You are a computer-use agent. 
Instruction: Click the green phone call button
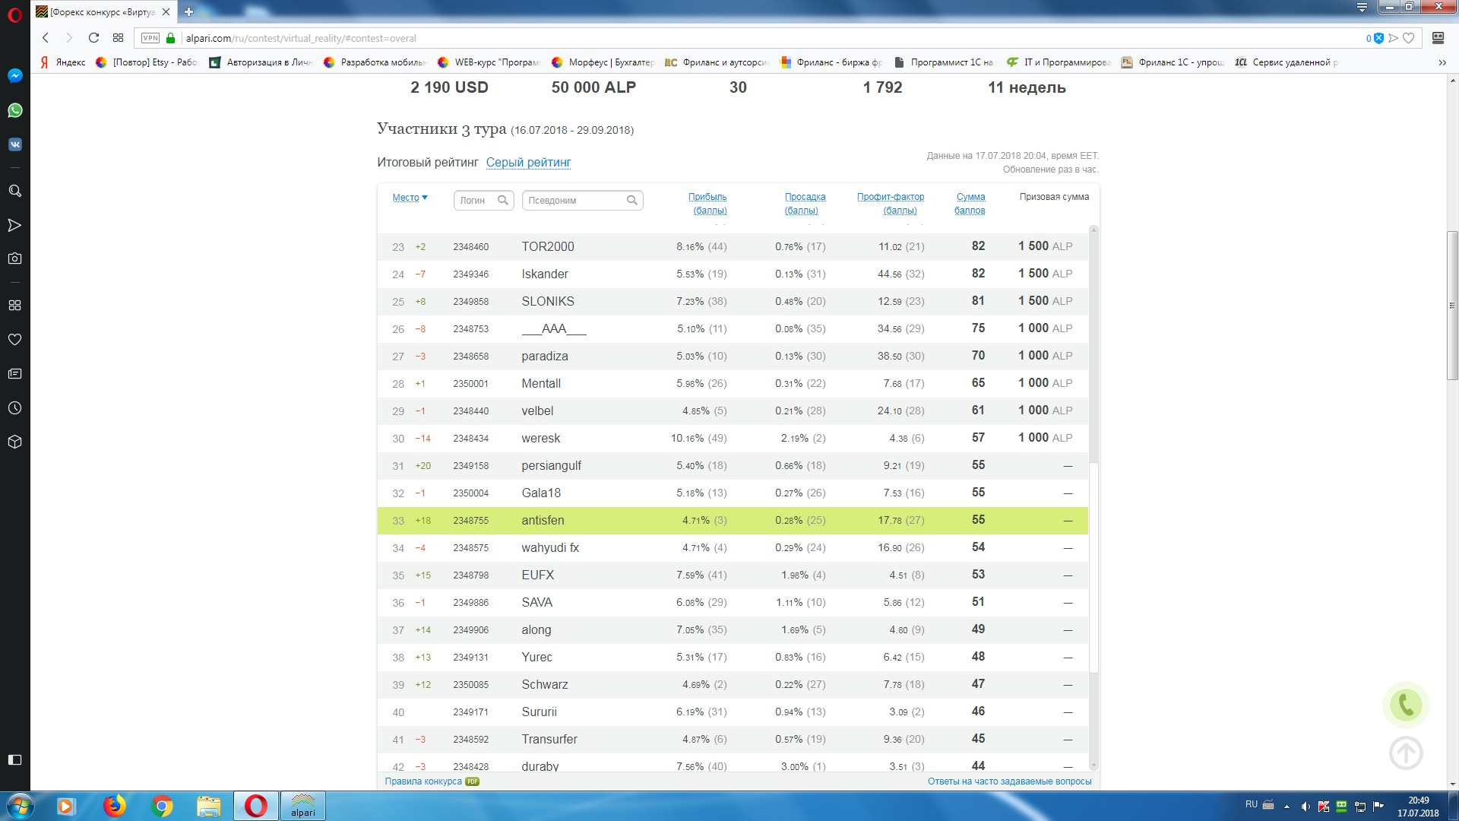point(1406,705)
